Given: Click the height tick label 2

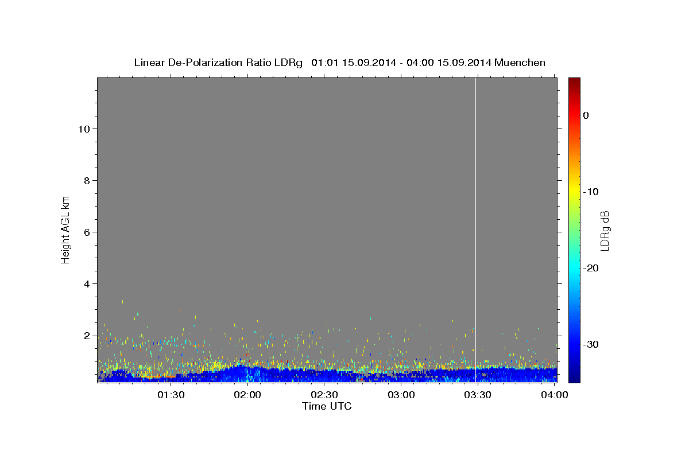Looking at the screenshot, I should (x=86, y=335).
